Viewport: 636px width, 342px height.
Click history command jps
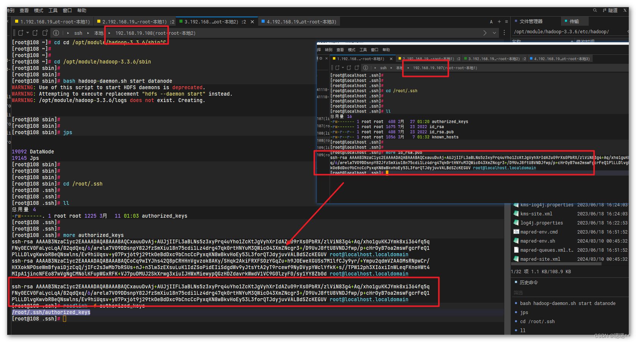point(524,313)
